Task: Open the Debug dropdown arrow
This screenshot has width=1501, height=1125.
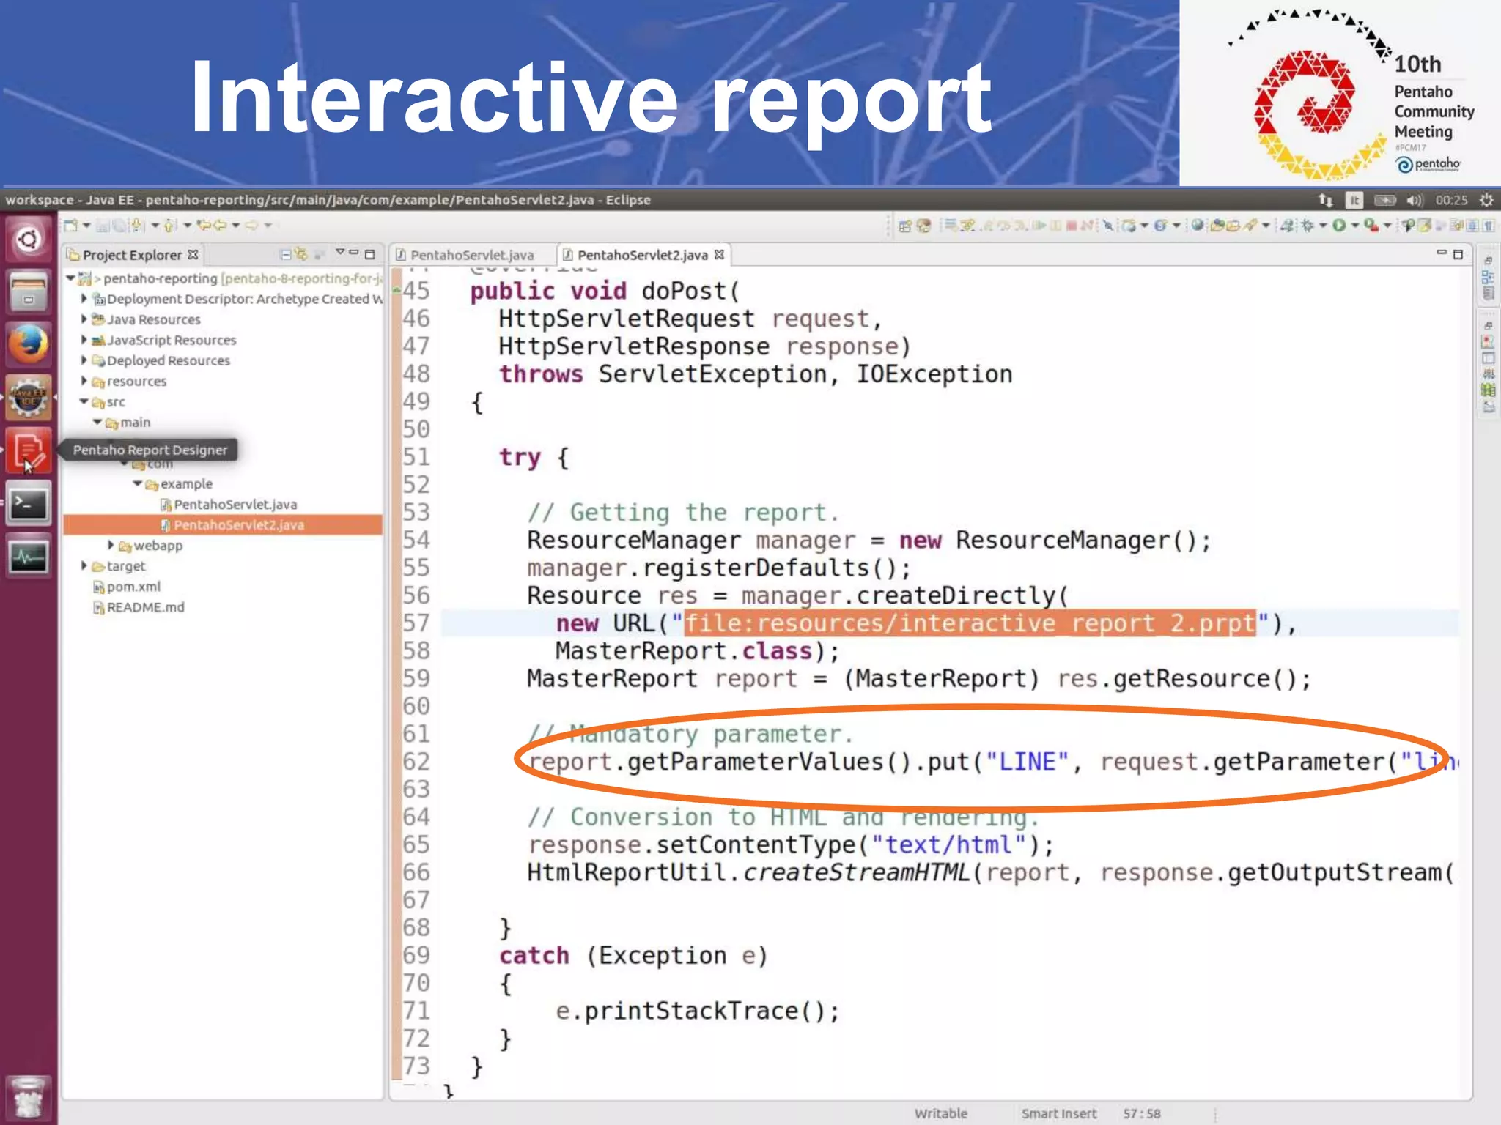Action: pos(1323,226)
